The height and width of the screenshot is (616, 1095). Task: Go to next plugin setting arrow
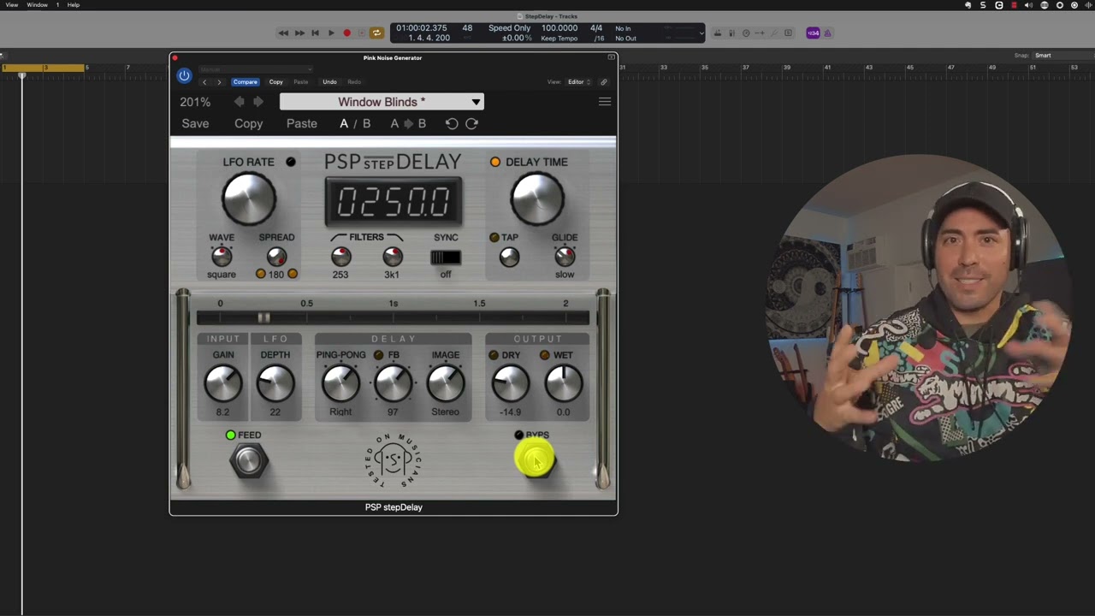(x=219, y=82)
